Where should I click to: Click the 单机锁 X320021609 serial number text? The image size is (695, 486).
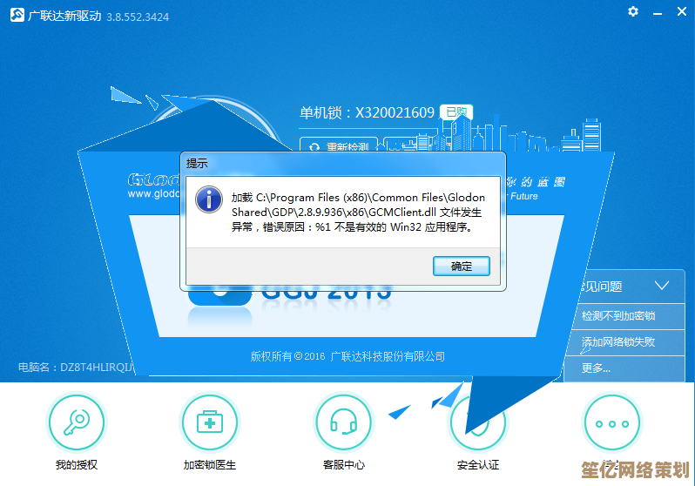pos(367,112)
